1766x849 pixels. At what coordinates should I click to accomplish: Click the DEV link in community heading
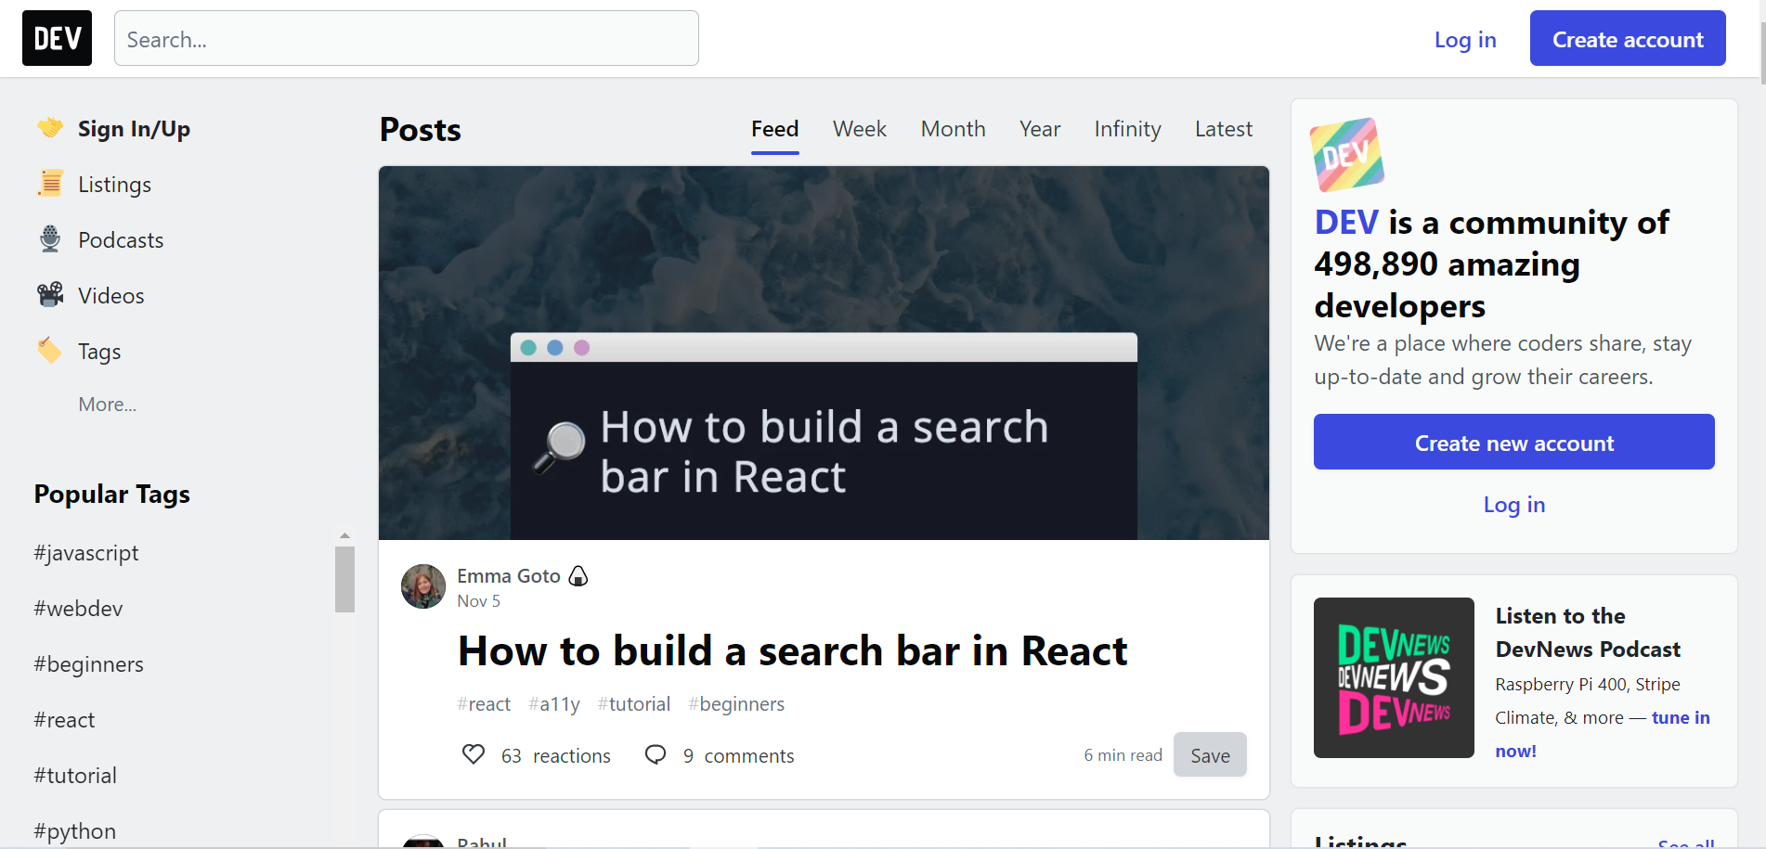(1346, 223)
